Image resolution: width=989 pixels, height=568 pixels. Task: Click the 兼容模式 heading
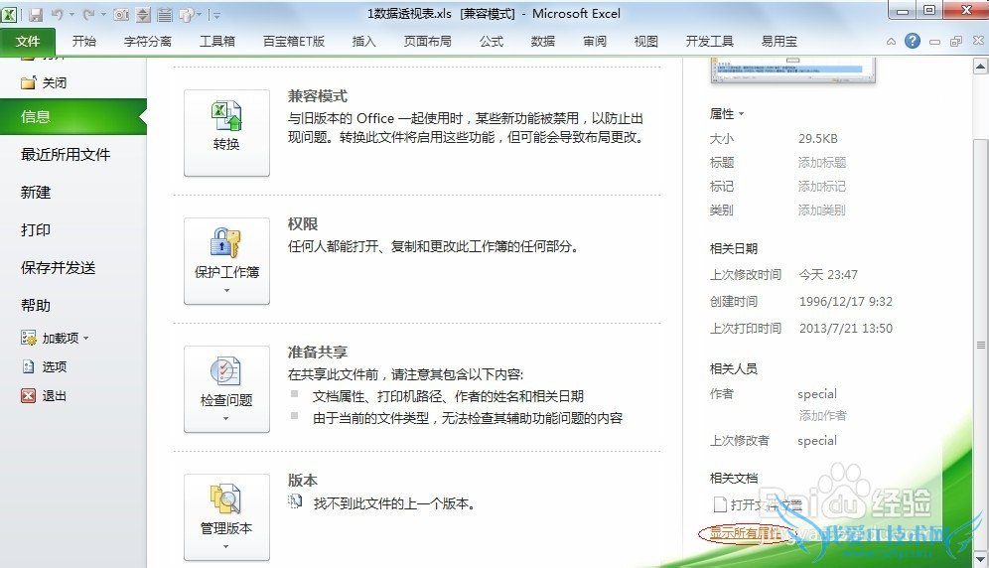(318, 96)
